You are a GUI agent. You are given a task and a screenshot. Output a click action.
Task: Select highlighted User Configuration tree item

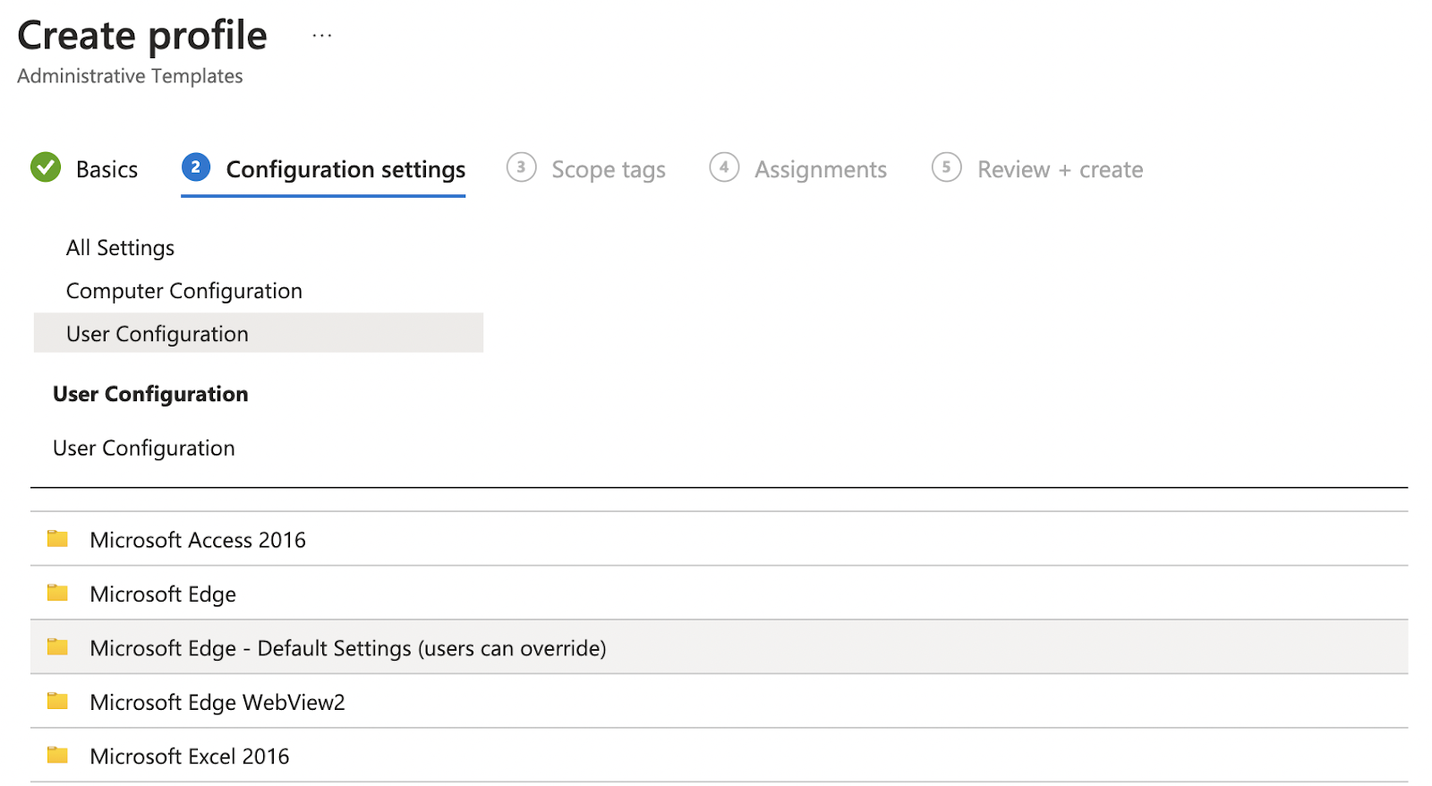click(259, 333)
